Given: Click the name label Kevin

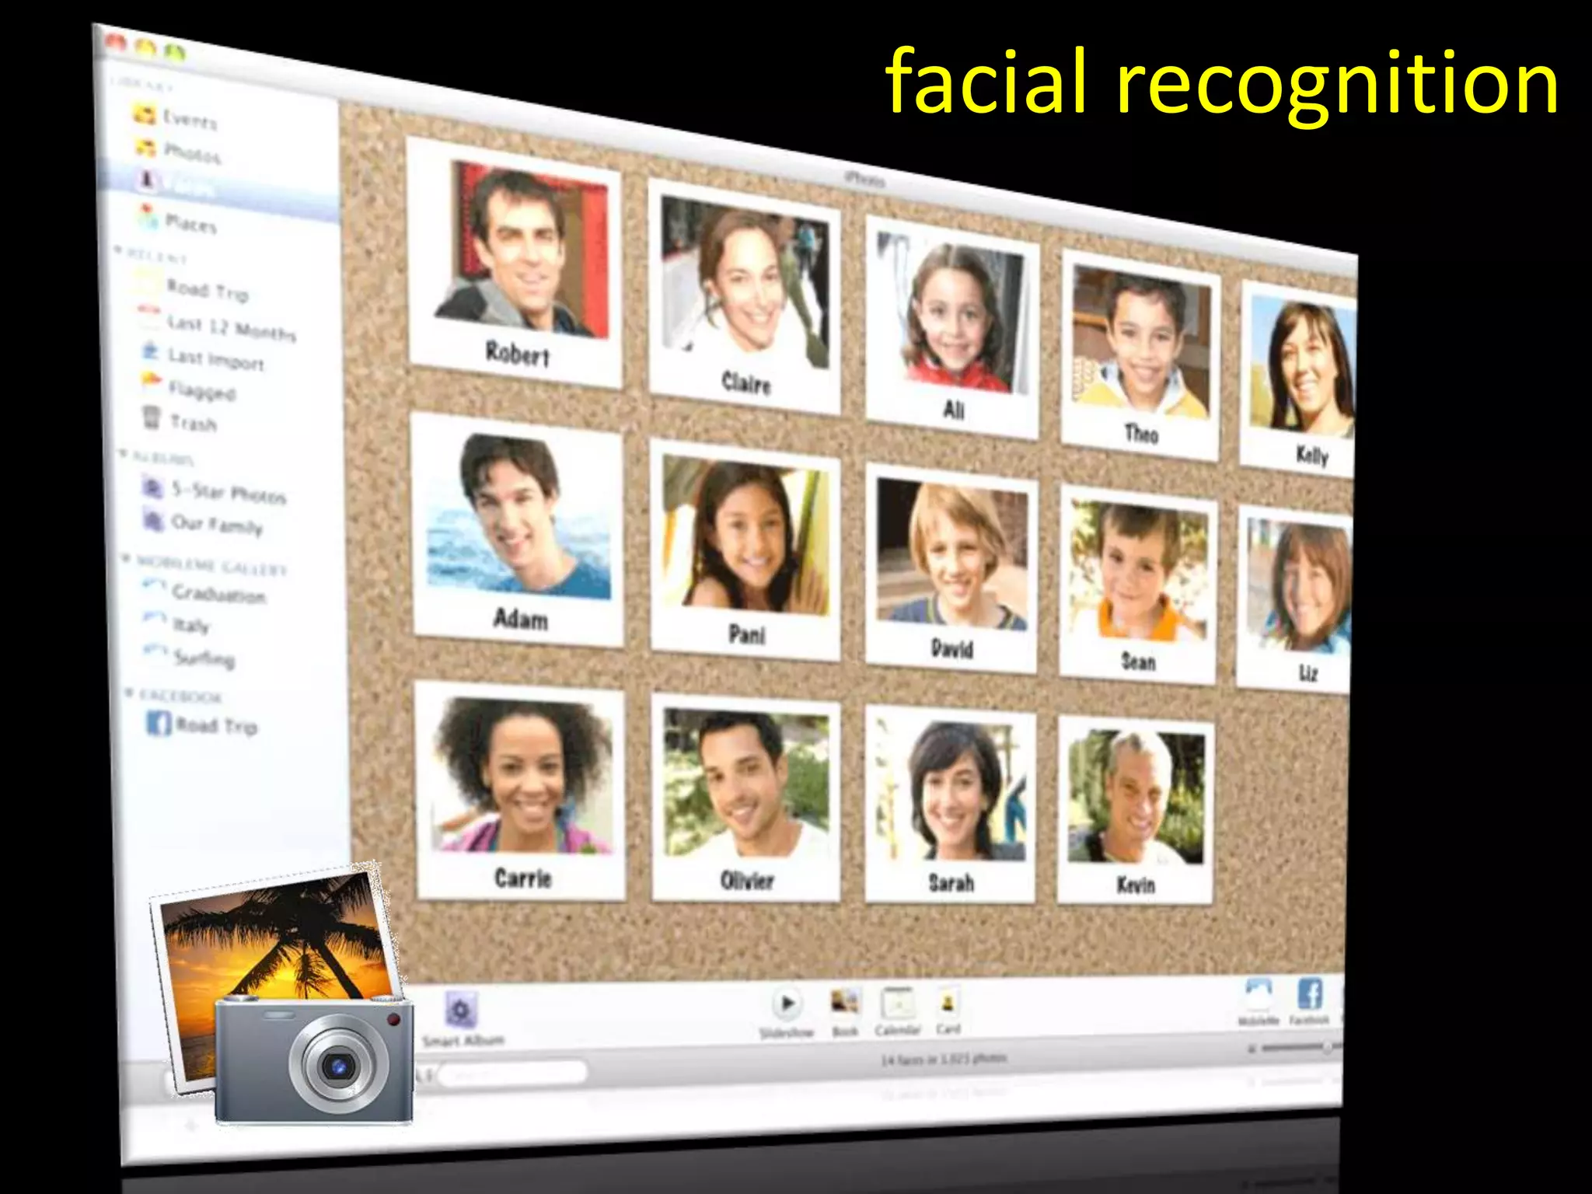Looking at the screenshot, I should coord(1136,885).
